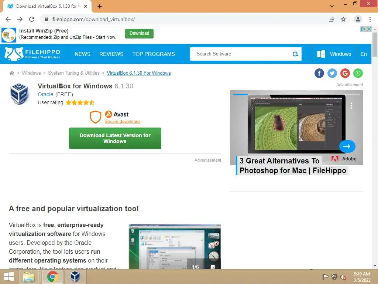This screenshot has height=284, width=378.
Task: Click the blue arrow on Adobe ad
Action: (347, 146)
